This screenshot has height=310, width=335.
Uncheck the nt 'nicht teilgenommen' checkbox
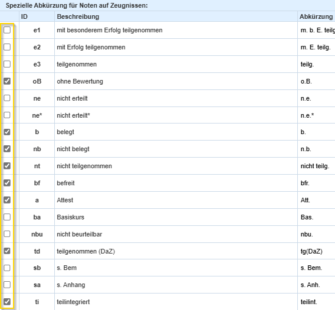pos(7,166)
